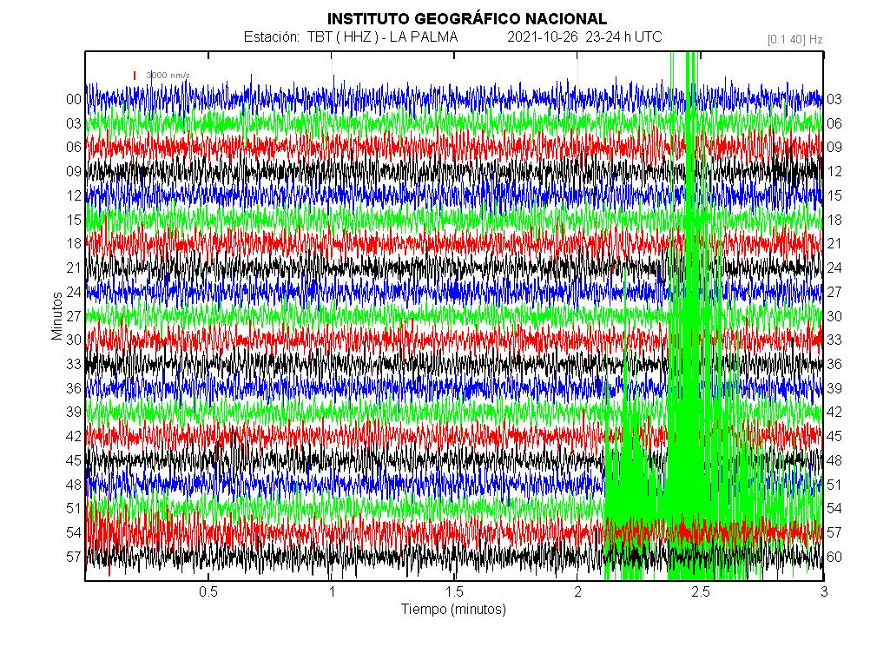This screenshot has width=890, height=667.
Task: Select the '27' minute label on left axis
Action: pos(74,316)
